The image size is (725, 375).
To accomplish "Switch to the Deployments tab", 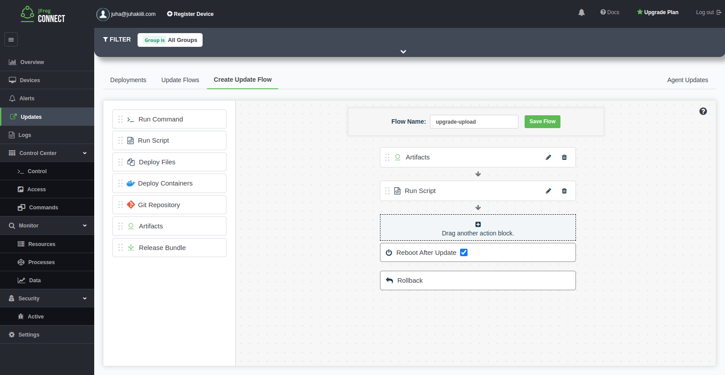I will (128, 80).
